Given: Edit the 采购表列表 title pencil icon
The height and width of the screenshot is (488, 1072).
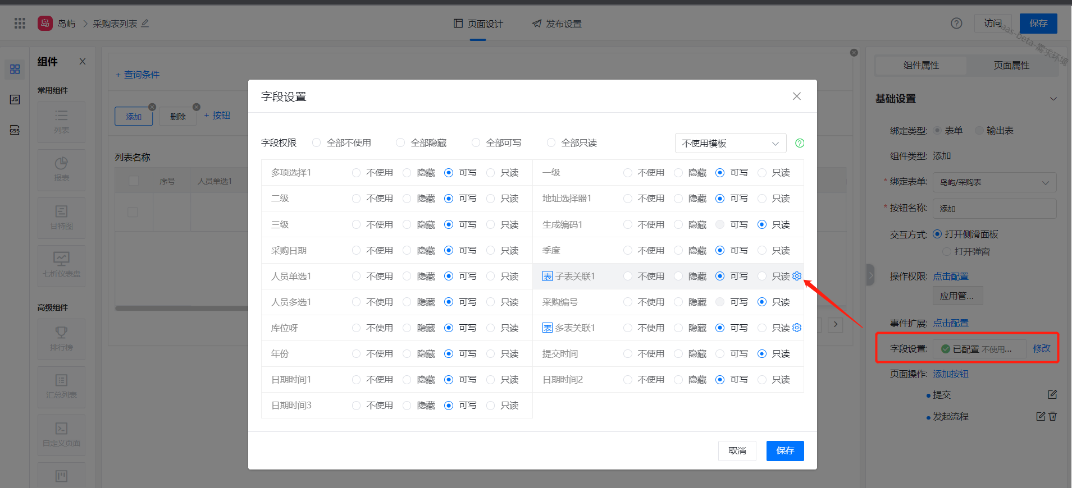Looking at the screenshot, I should point(145,23).
